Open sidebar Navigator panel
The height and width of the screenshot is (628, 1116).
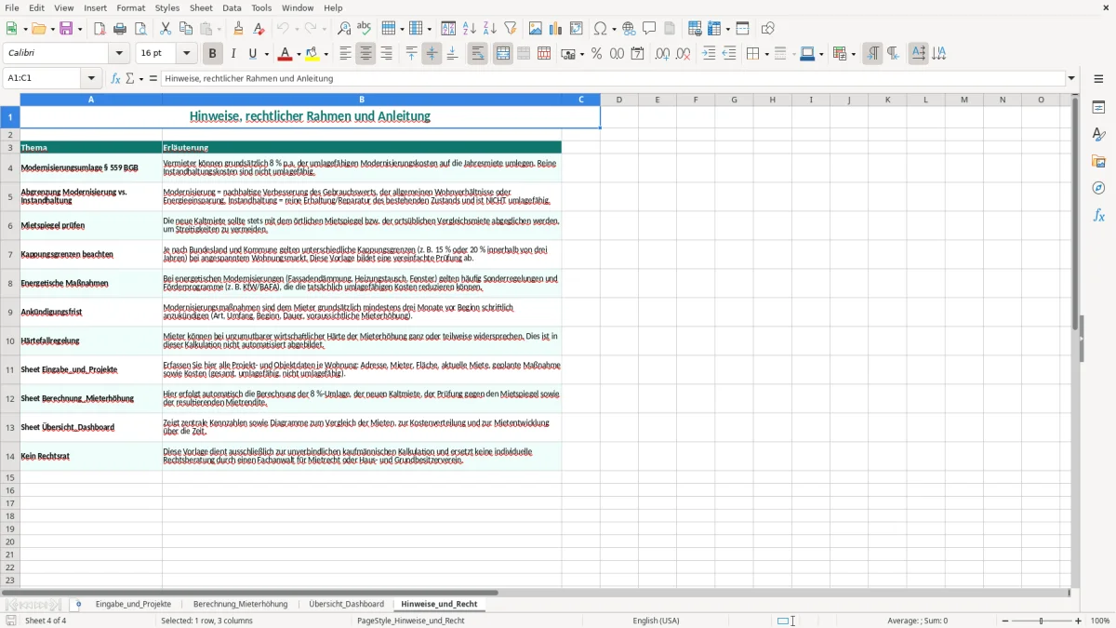(1098, 189)
